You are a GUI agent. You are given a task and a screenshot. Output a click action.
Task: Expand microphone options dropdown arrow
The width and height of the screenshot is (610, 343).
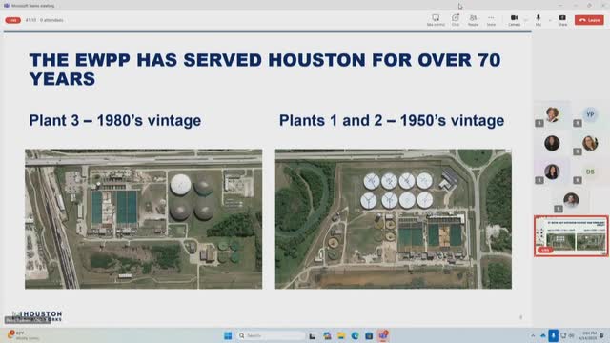(x=550, y=20)
